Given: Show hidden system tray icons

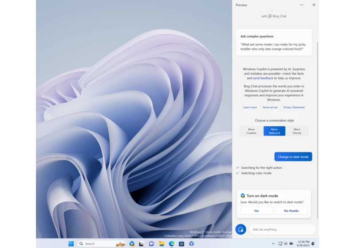Looking at the screenshot, I should click(x=273, y=244).
